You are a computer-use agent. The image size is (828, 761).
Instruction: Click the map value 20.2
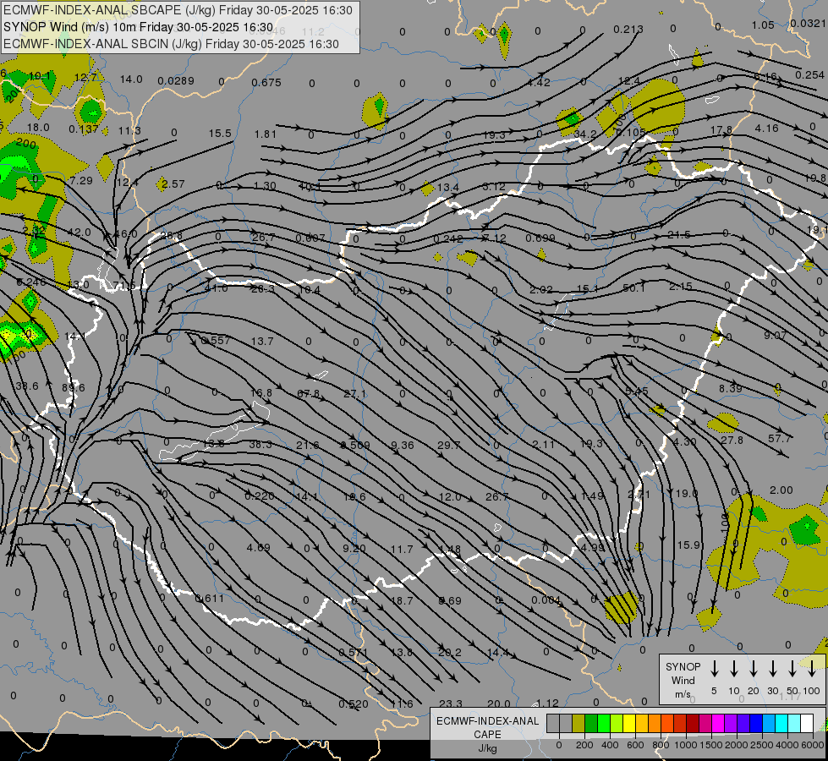(x=450, y=652)
